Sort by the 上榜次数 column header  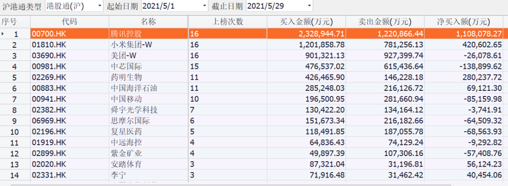[228, 22]
